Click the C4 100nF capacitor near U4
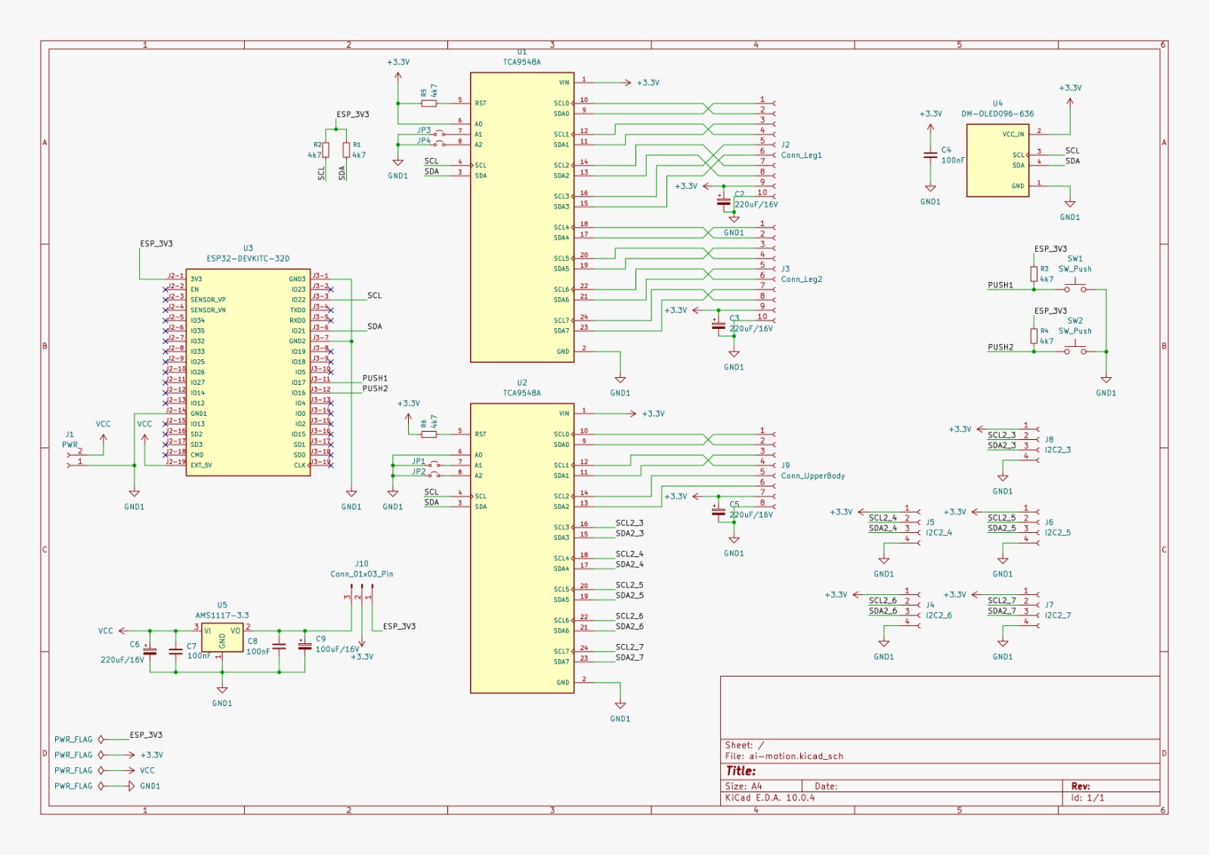1209x855 pixels. pyautogui.click(x=930, y=156)
